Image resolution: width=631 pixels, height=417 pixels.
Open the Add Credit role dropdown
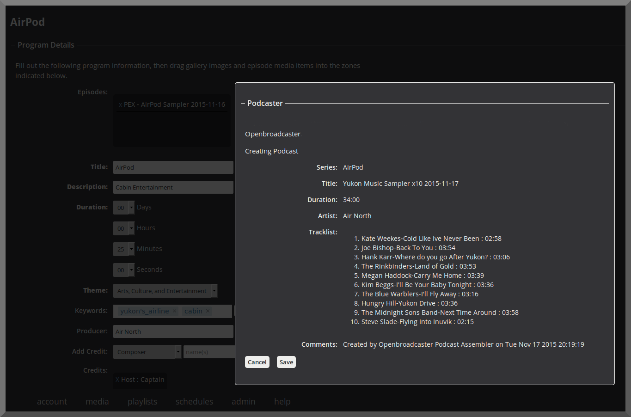(x=147, y=352)
